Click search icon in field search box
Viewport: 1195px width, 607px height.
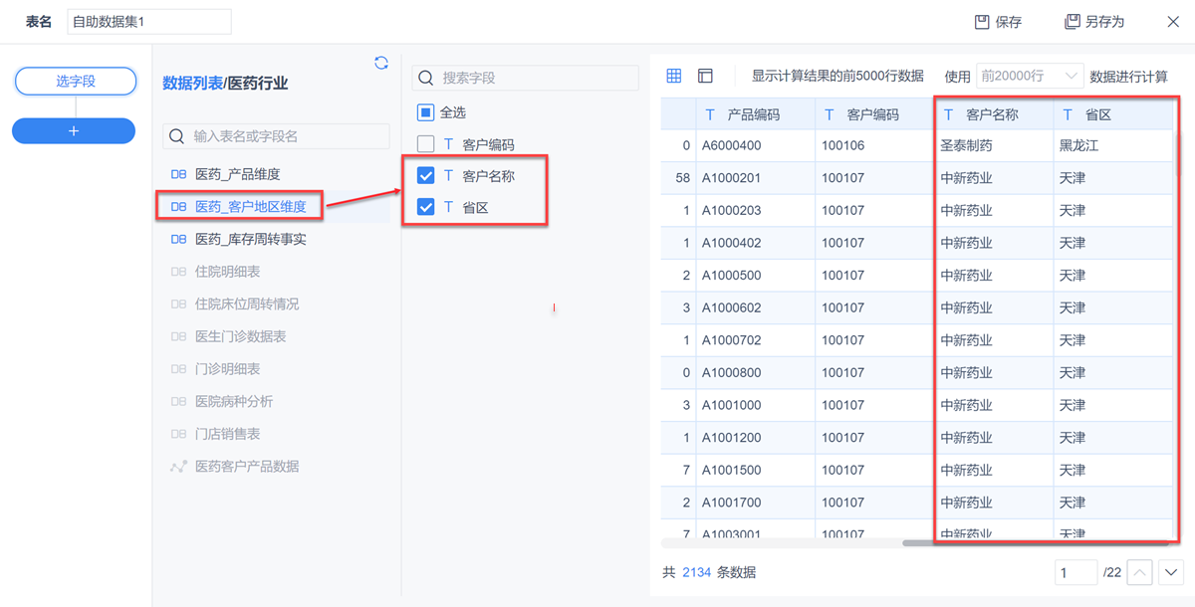[425, 78]
